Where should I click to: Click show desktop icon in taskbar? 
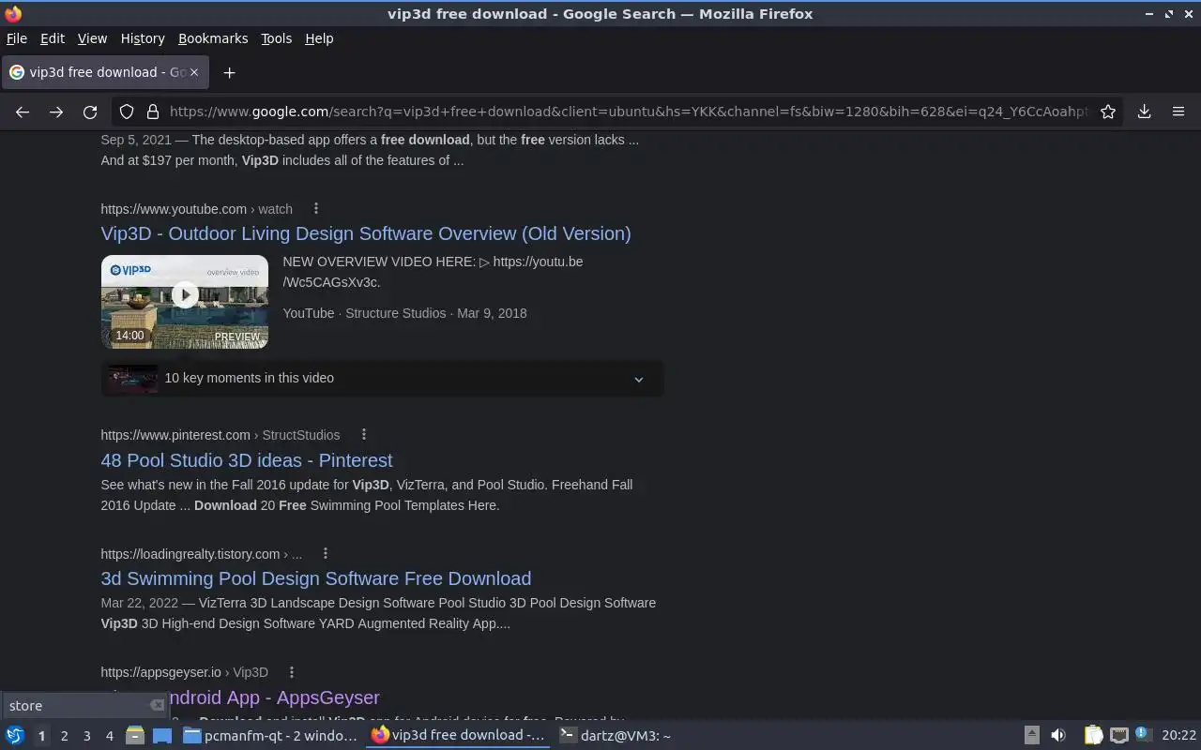click(161, 735)
